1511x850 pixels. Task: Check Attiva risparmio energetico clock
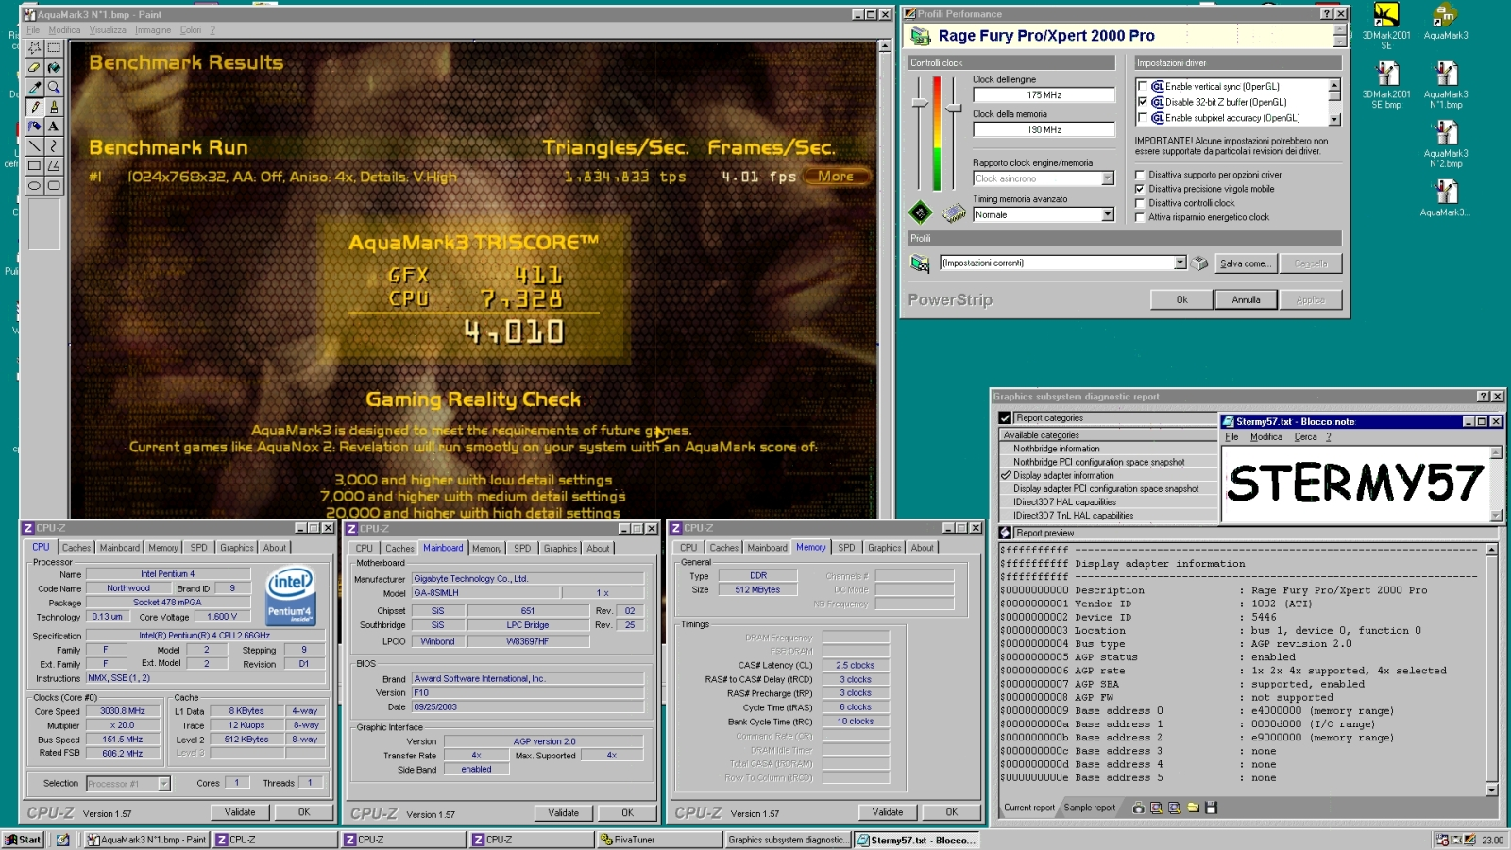(1140, 217)
